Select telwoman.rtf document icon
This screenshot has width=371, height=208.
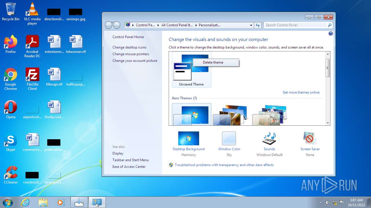point(76,44)
